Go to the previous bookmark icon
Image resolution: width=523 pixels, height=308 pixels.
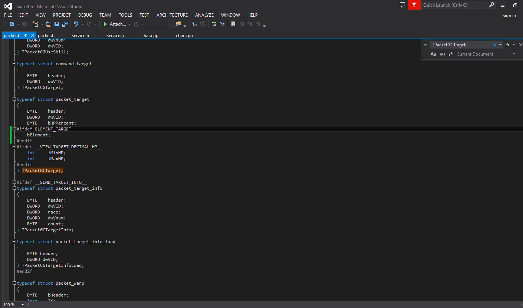241,24
